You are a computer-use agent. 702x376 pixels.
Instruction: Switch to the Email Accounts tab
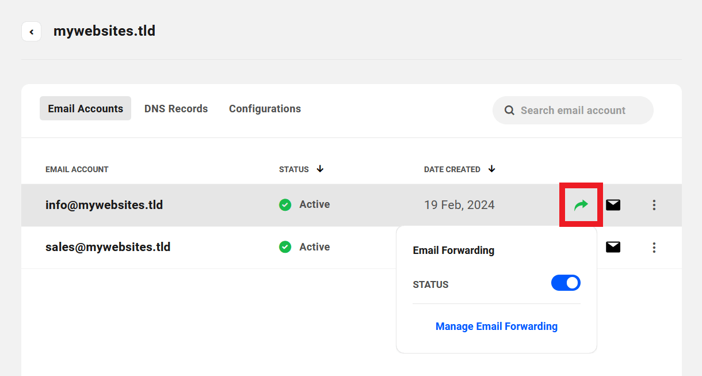(85, 108)
